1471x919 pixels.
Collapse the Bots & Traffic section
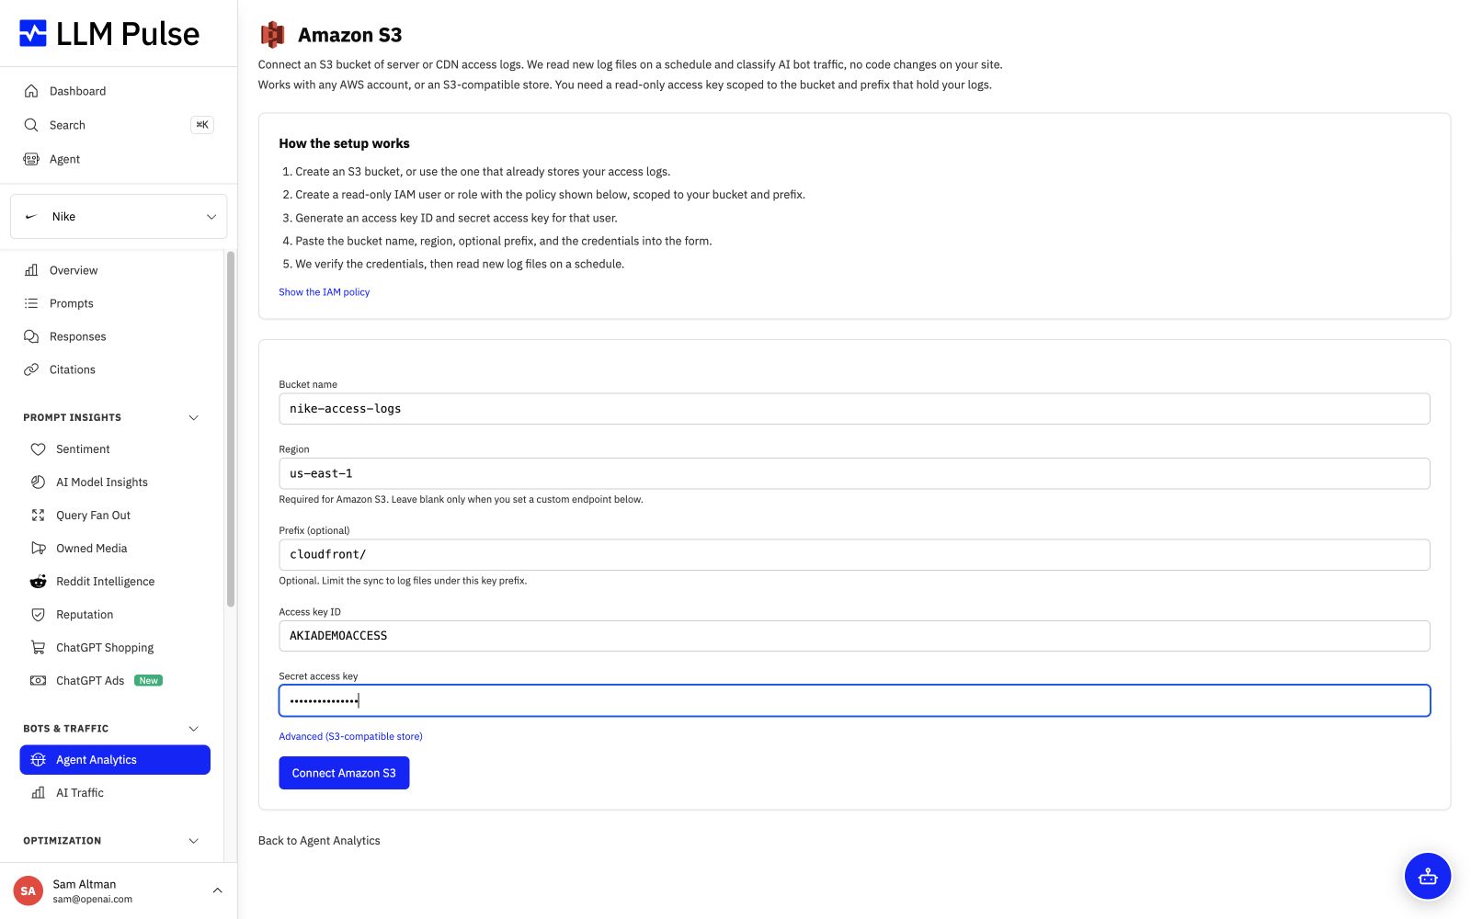coord(194,729)
